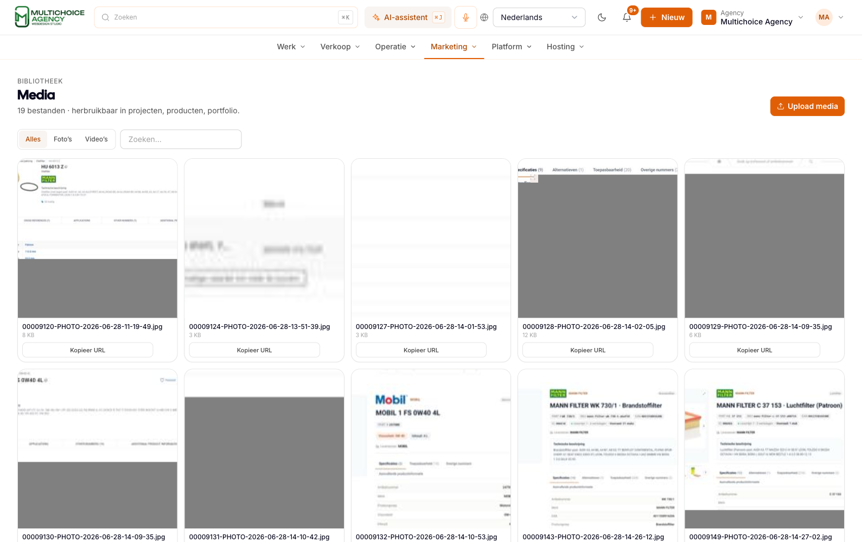Open the Operatie menu
This screenshot has height=542, width=868.
click(x=395, y=47)
